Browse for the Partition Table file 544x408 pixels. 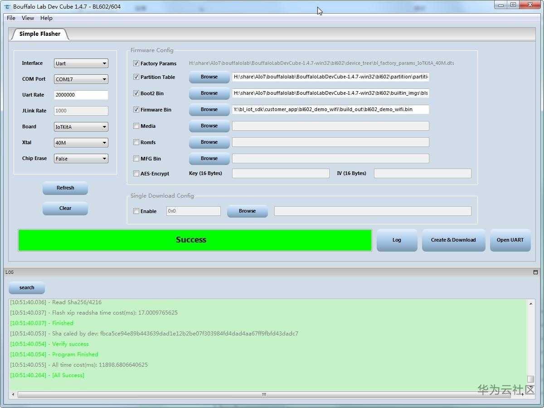pyautogui.click(x=209, y=77)
